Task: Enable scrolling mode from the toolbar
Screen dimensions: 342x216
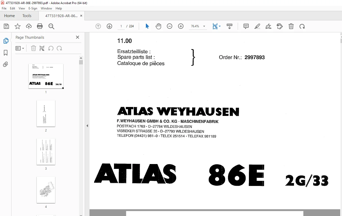Action: [230, 26]
